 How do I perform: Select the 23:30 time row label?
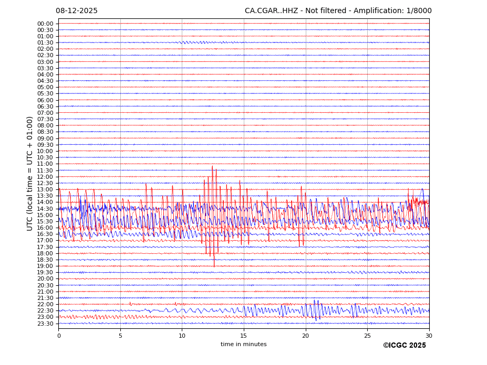45,324
